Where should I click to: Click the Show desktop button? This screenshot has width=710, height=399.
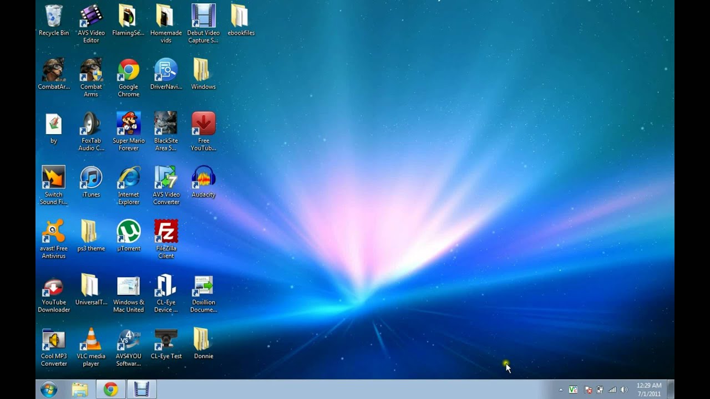(671, 390)
